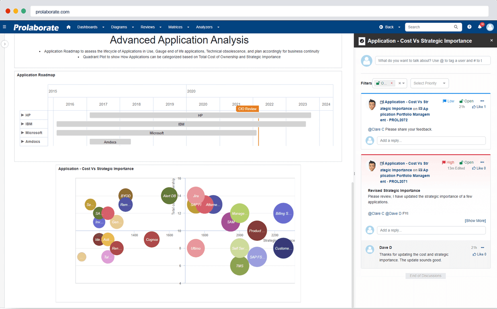The image size is (497, 309).
Task: Like the High priority discussion
Action: (479, 168)
